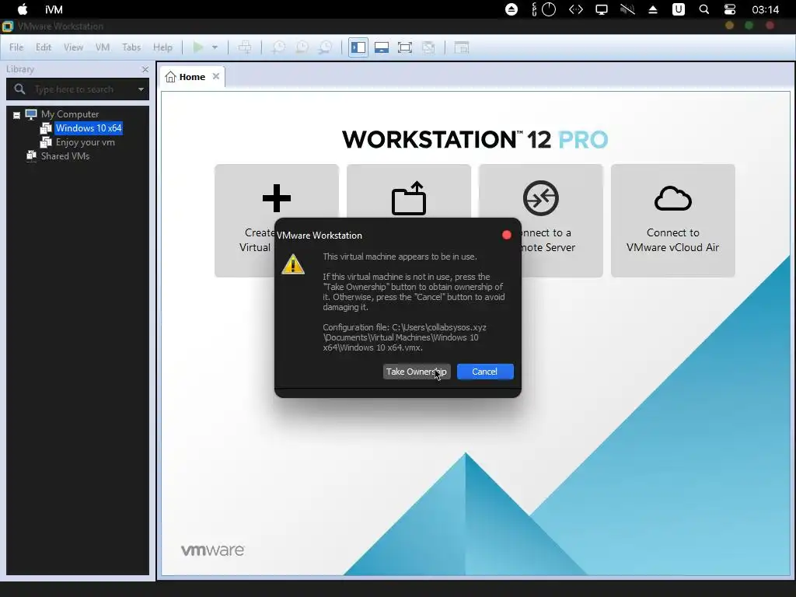
Task: Select Shared VMs in the library
Action: click(x=65, y=155)
